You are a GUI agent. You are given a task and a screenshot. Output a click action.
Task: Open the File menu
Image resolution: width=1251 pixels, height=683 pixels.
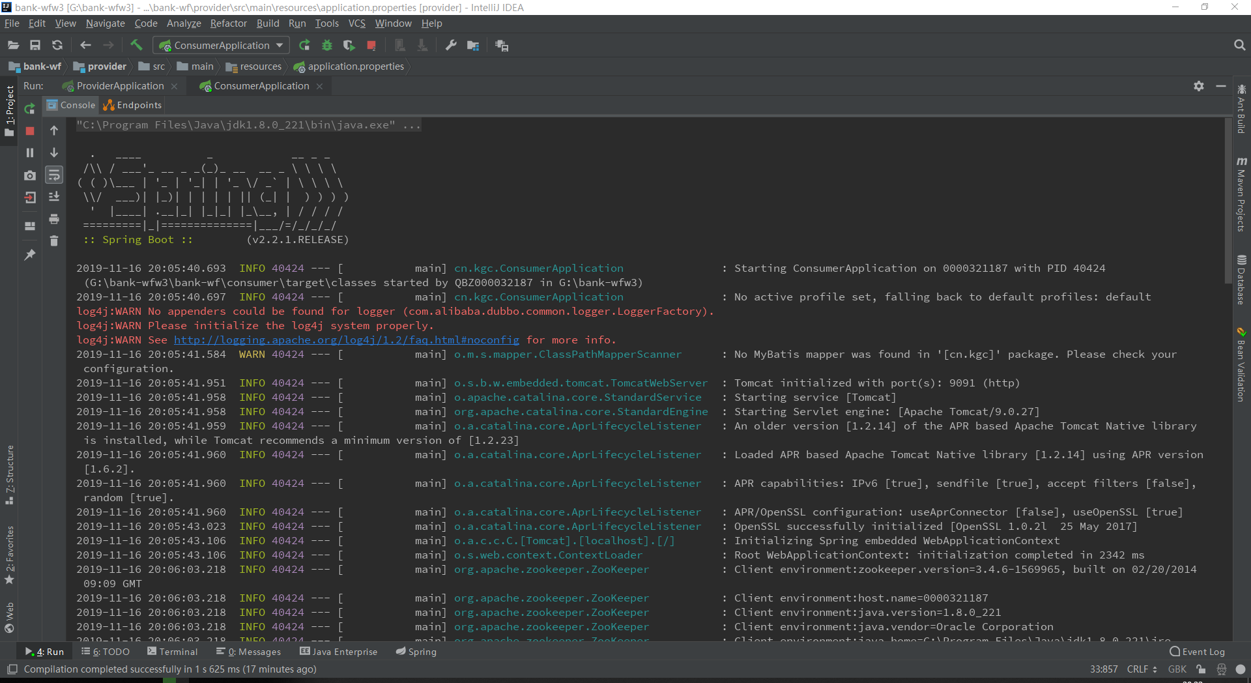point(12,23)
